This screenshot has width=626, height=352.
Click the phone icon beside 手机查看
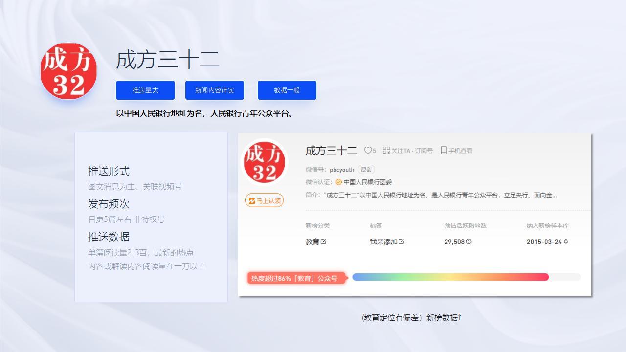pyautogui.click(x=444, y=150)
